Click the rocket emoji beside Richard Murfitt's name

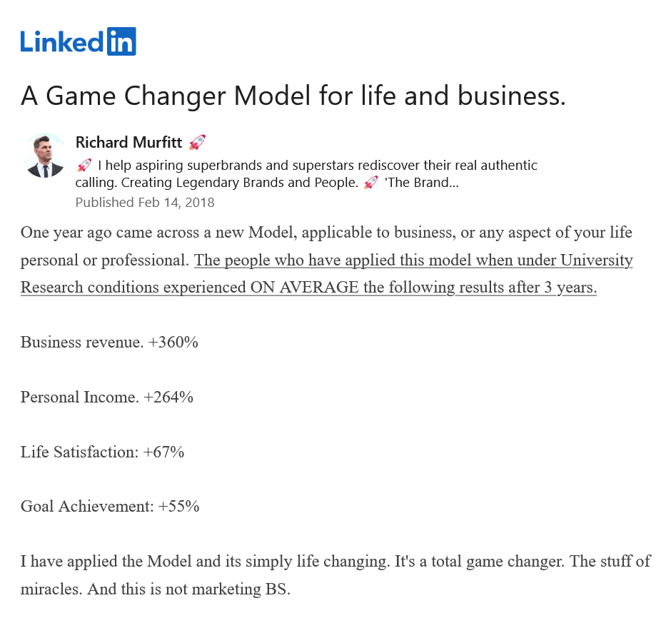click(197, 142)
